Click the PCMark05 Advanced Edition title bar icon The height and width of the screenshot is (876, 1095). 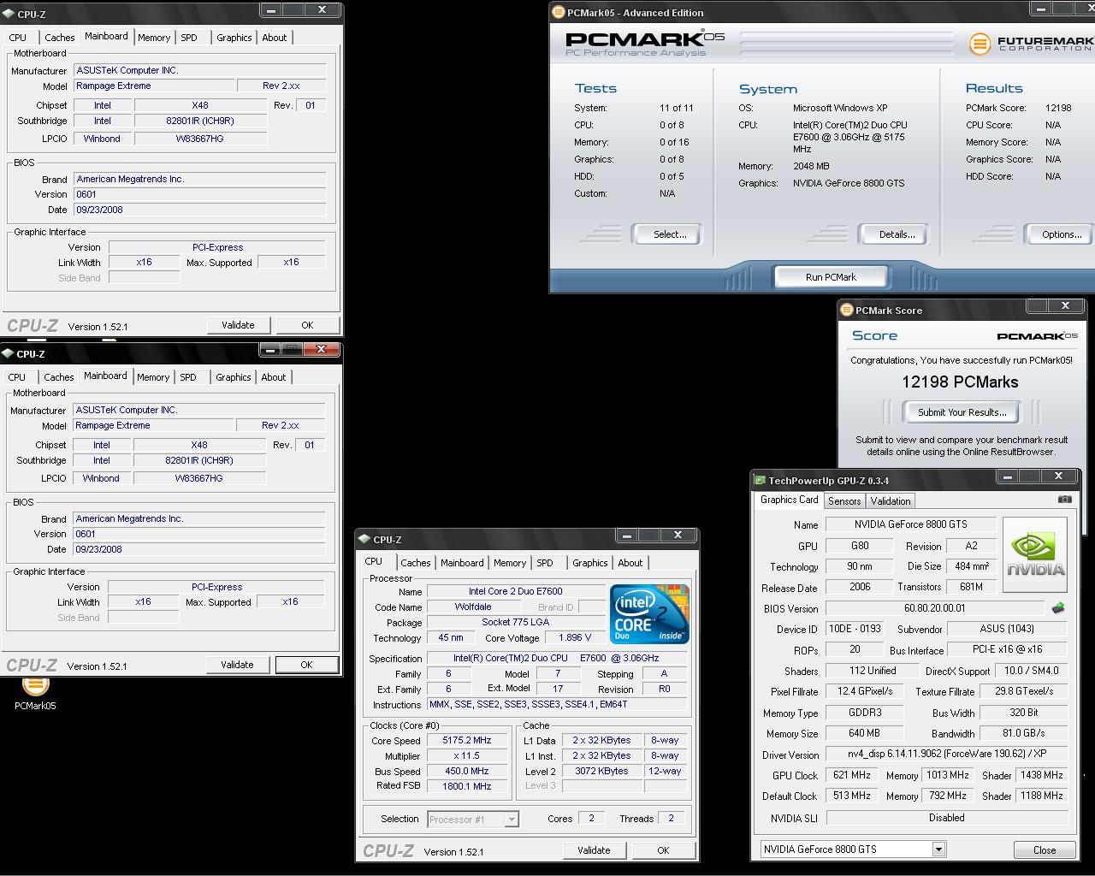[559, 13]
